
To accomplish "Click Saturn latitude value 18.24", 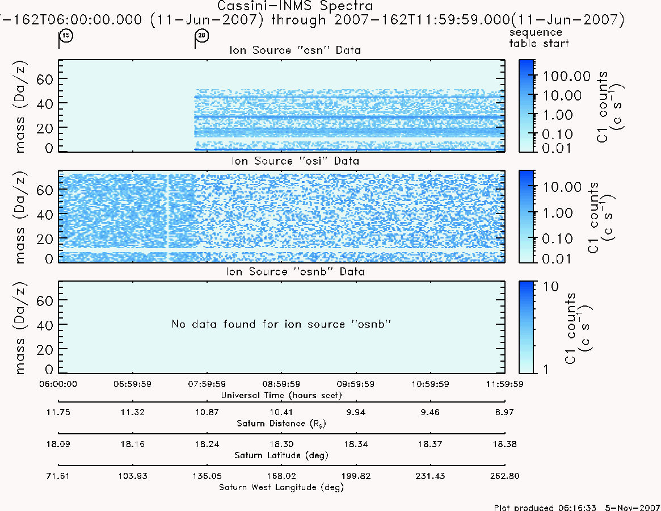I will click(207, 445).
